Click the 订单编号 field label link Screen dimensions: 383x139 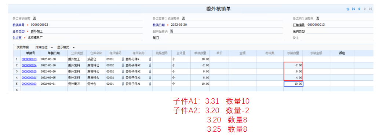299,25
